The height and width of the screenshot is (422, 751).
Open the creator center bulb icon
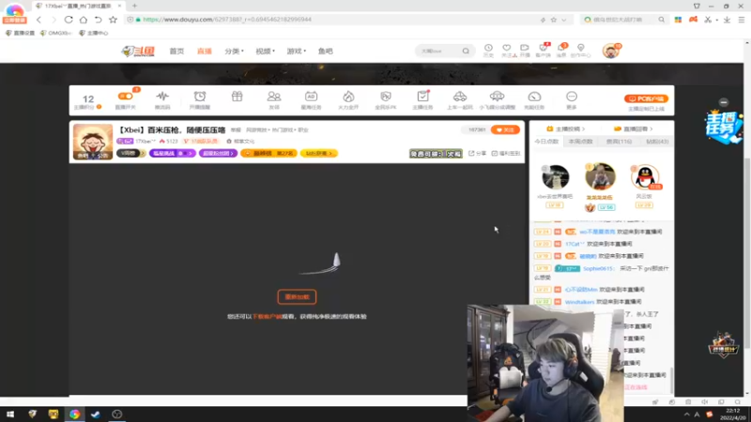coord(580,50)
